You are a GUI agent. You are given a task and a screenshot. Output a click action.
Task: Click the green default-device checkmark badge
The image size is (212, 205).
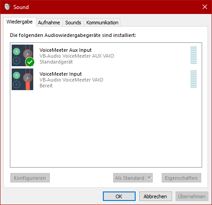pos(30,62)
